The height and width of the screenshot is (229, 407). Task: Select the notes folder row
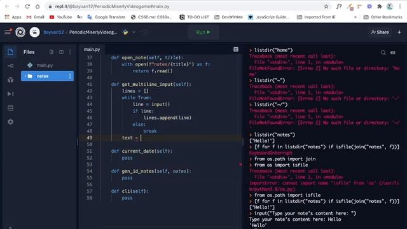click(x=47, y=76)
